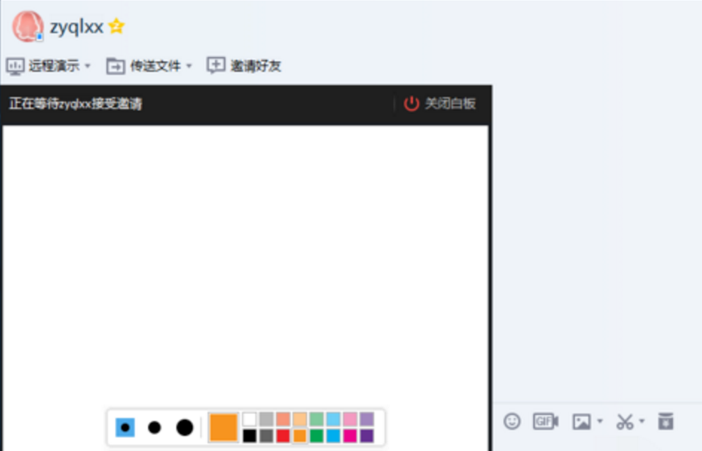Click the large current-color orange swatch
This screenshot has width=702, height=451.
click(223, 428)
